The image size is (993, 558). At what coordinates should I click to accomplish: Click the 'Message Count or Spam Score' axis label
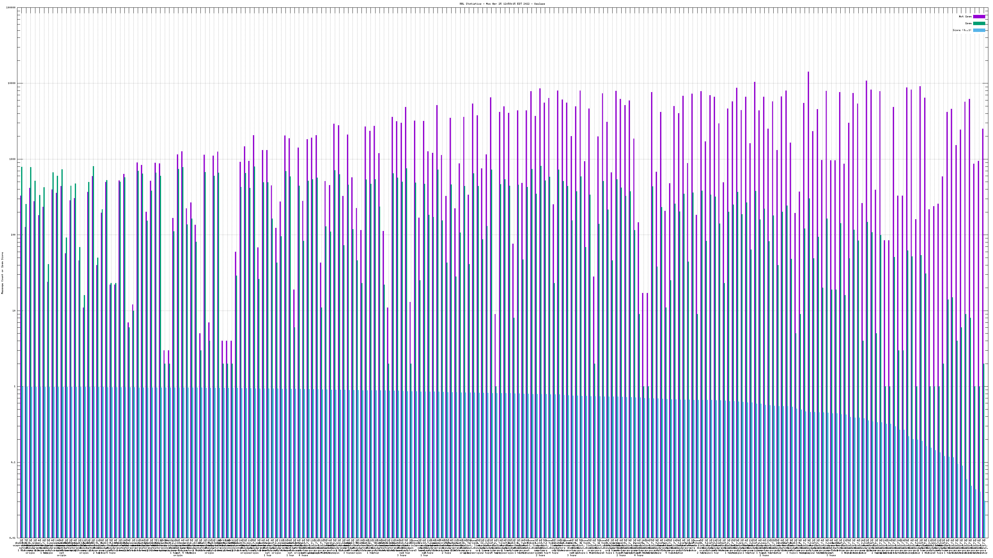click(x=2, y=273)
